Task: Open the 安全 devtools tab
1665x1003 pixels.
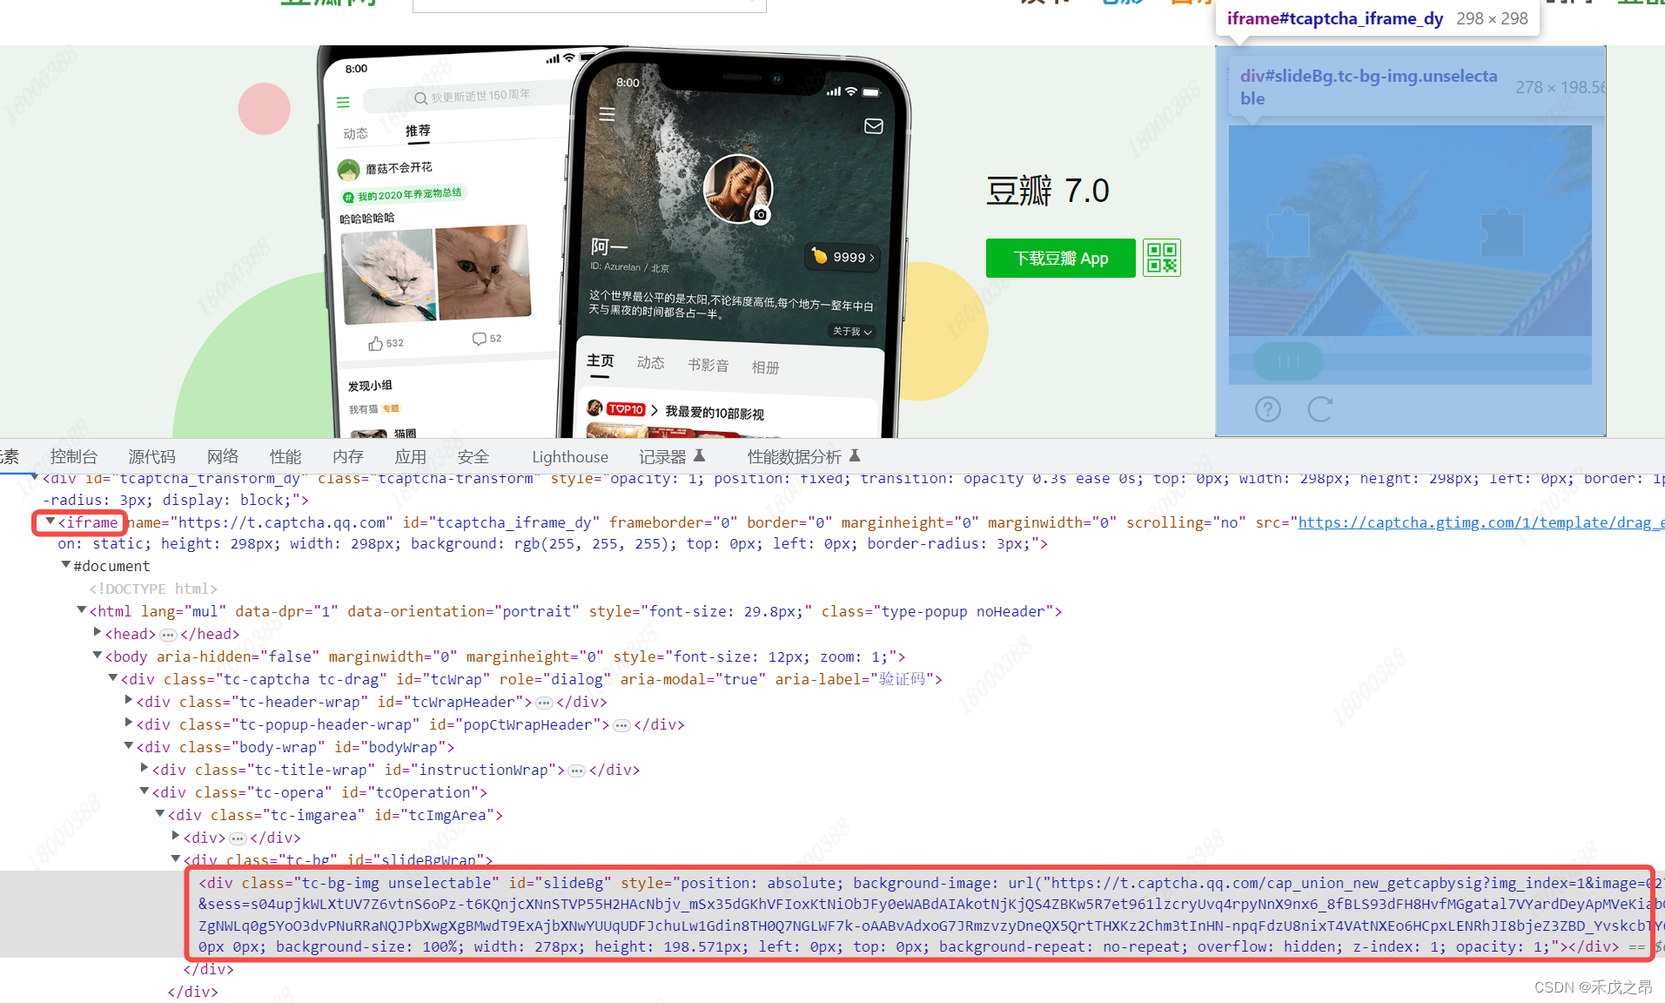Action: [x=473, y=456]
